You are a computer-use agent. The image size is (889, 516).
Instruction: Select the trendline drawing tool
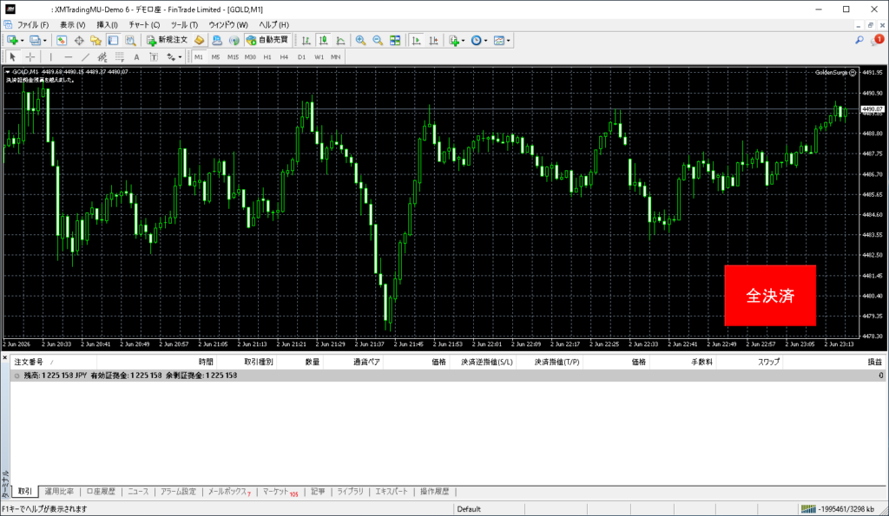pyautogui.click(x=85, y=56)
